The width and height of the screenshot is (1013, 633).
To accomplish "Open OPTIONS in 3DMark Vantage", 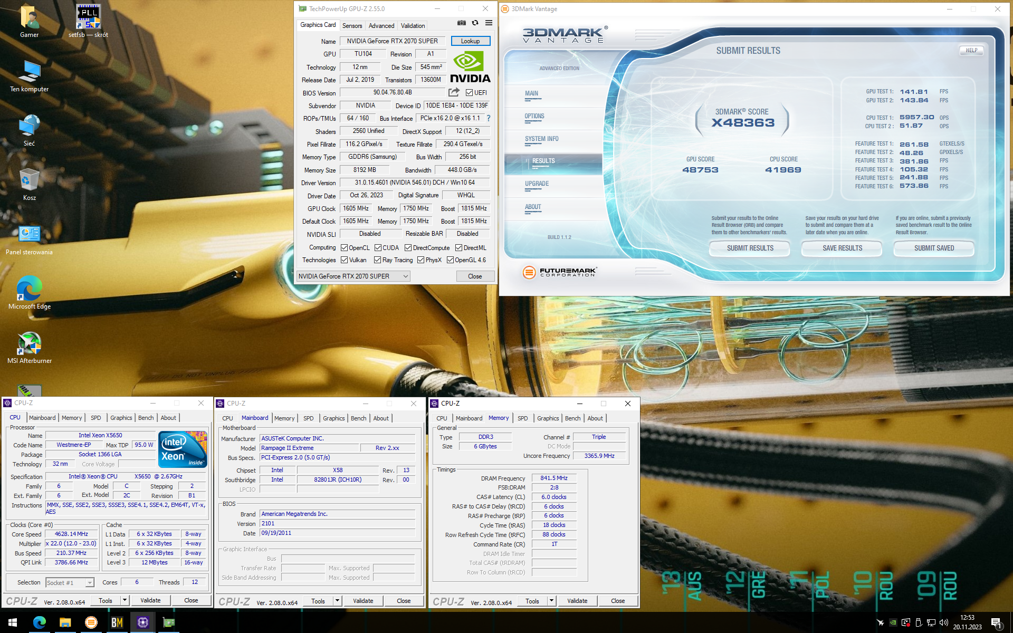I will (x=534, y=117).
